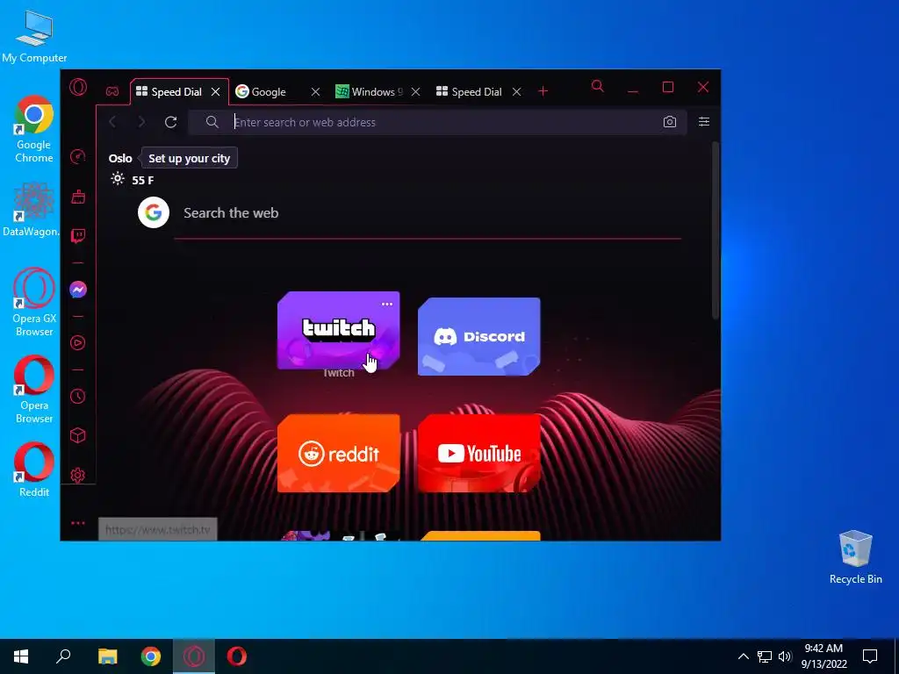Screen dimensions: 899x674
Task: Close the first Speed Dial tab
Action: pyautogui.click(x=216, y=91)
